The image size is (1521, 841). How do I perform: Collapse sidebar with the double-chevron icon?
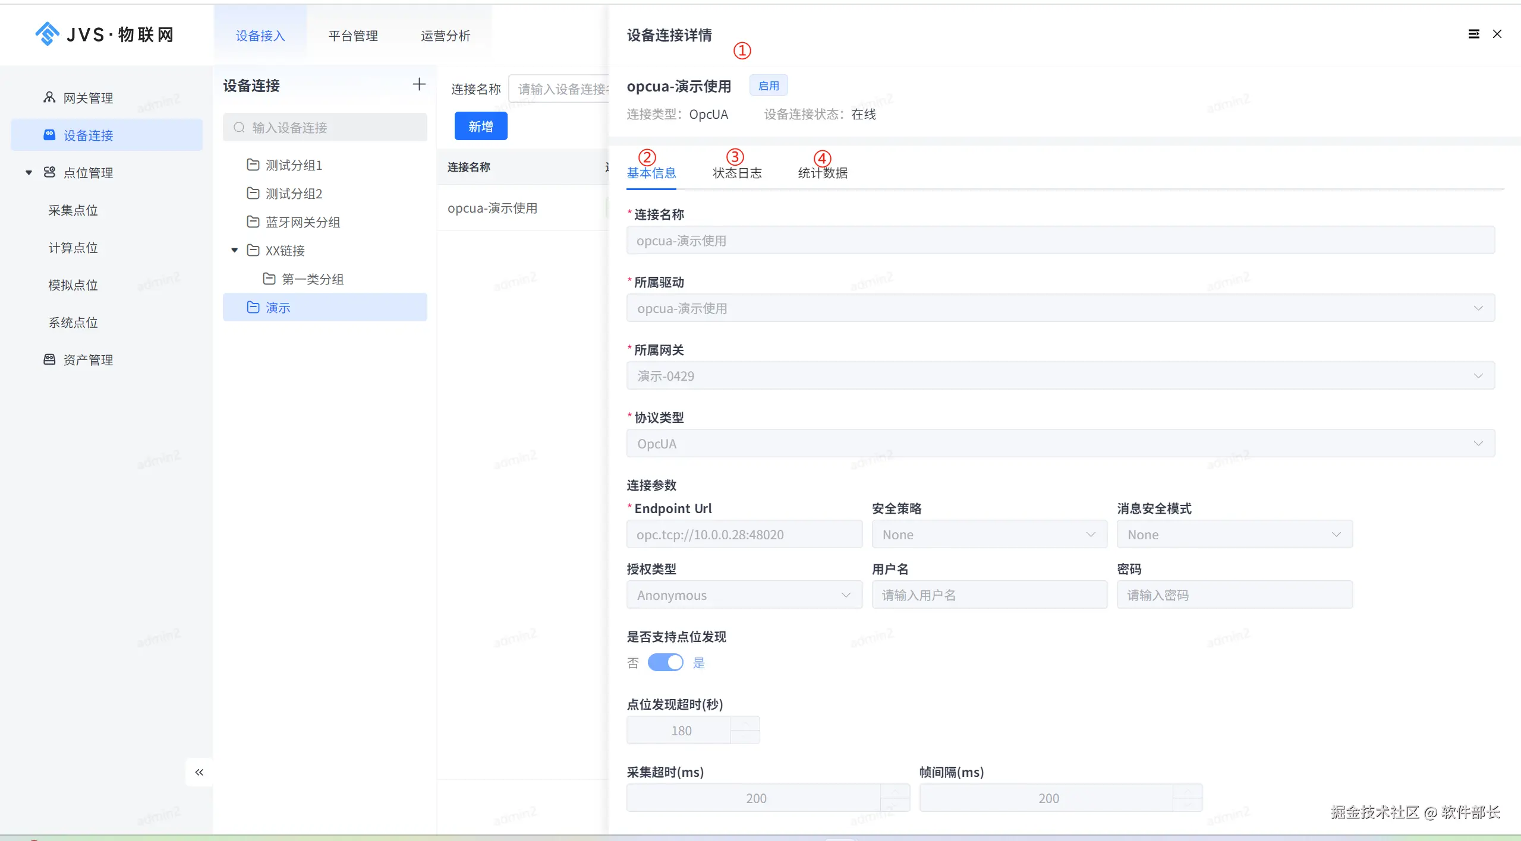(199, 772)
